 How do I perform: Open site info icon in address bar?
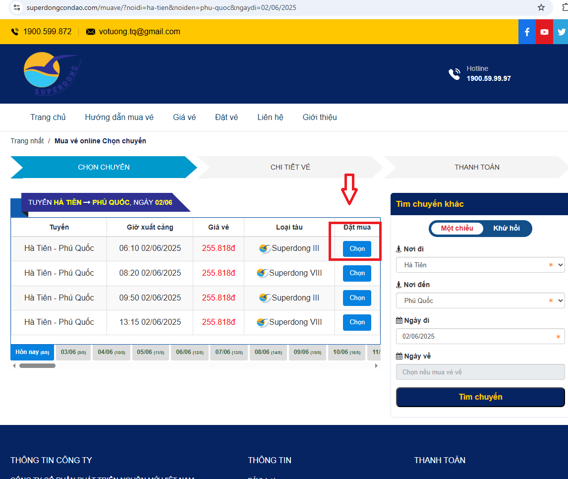point(16,7)
